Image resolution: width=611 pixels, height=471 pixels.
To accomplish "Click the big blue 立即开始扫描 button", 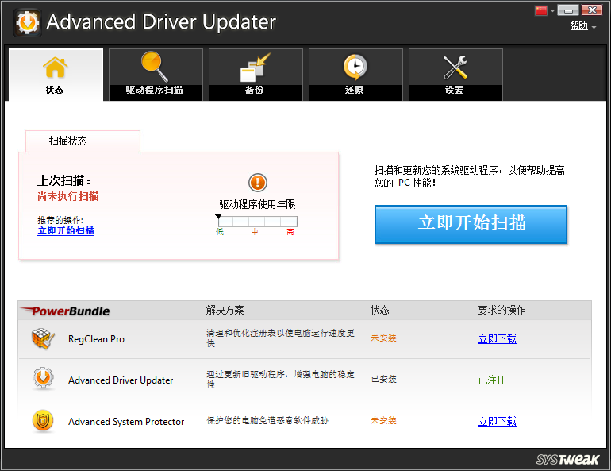I will [471, 224].
